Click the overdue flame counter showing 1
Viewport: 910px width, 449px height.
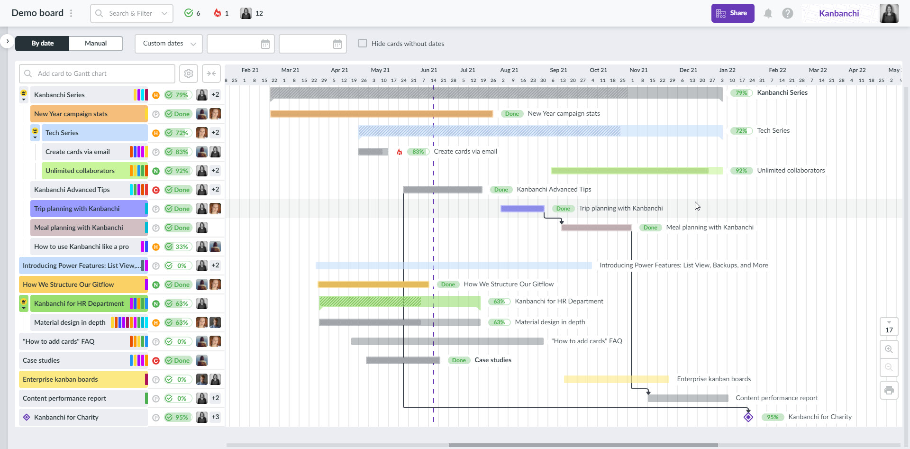221,13
